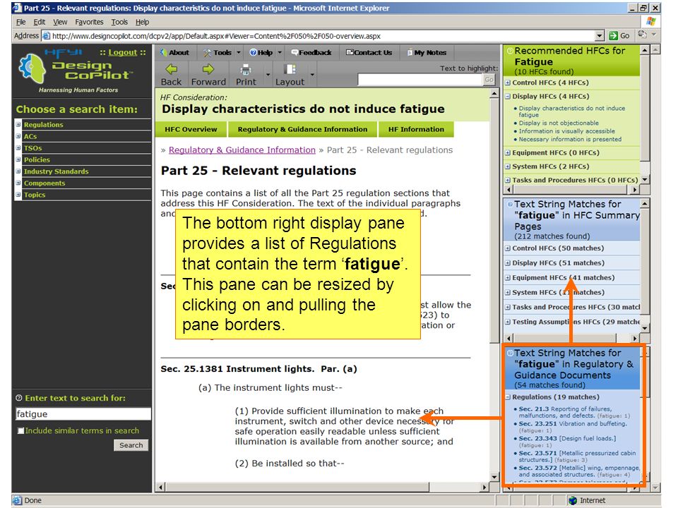Click the Go button beside highlight field
The width and height of the screenshot is (678, 508).
coord(489,80)
